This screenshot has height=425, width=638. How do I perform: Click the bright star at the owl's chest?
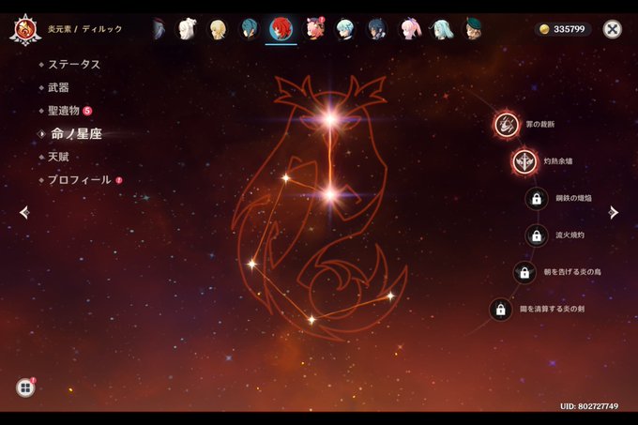click(330, 194)
